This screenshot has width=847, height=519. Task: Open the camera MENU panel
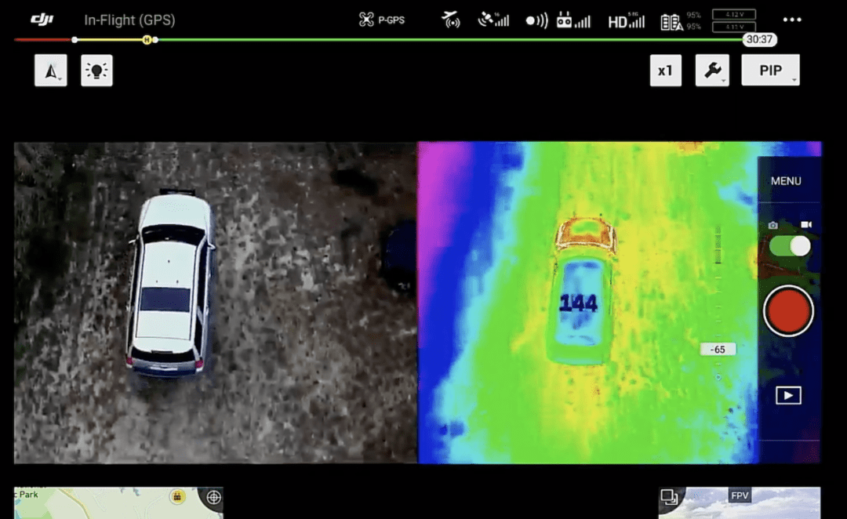[787, 180]
